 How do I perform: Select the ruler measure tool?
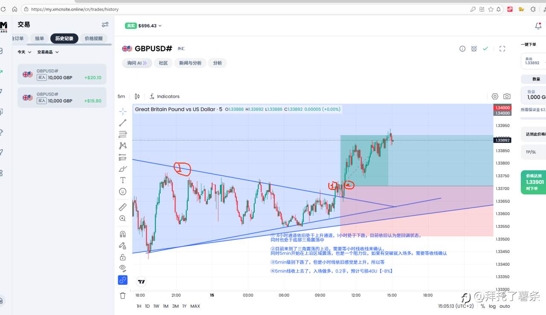tap(123, 207)
